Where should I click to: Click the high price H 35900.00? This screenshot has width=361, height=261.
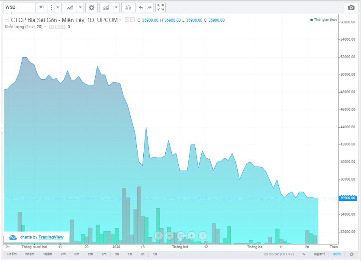pos(171,20)
